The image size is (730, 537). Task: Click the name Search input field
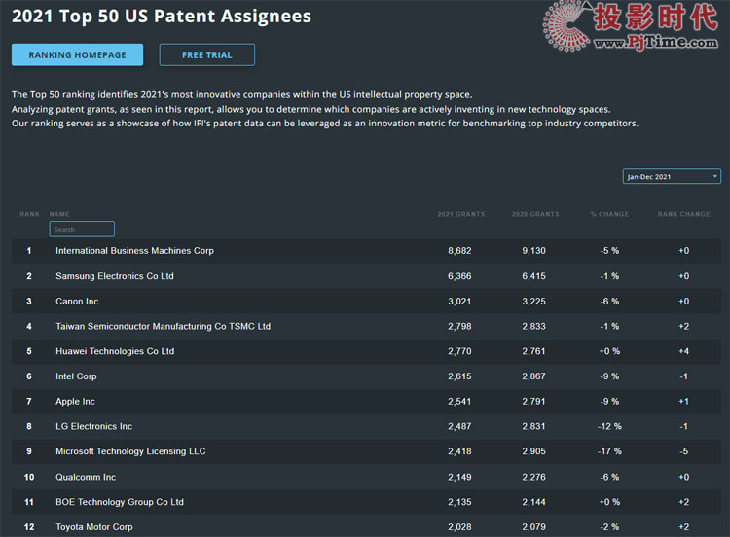click(x=82, y=230)
